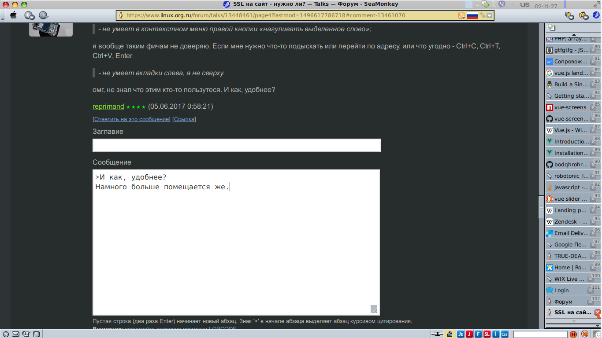Toggle the Css status bar button
Screen dimensions: 602x338
point(505,334)
